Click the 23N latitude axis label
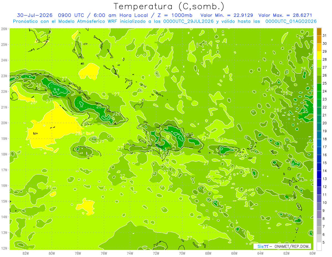 tap(4, 76)
